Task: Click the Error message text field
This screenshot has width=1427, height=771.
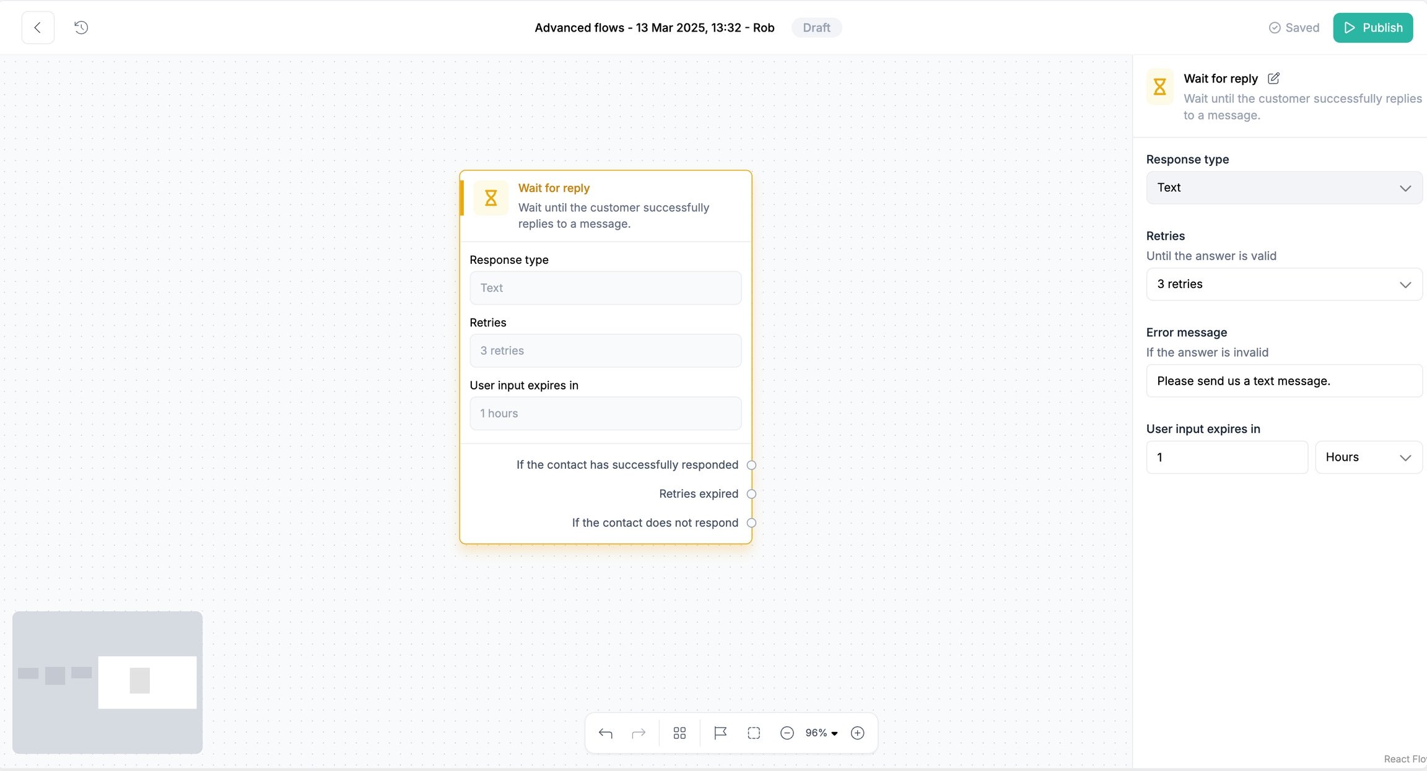Action: [x=1283, y=381]
